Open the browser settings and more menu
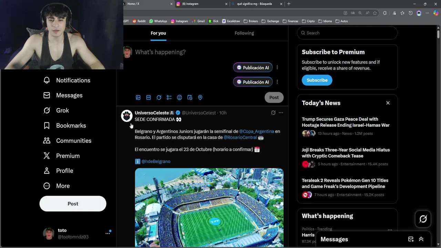The height and width of the screenshot is (248, 441). pos(427,13)
